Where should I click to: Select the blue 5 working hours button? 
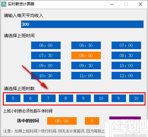tap(13, 98)
